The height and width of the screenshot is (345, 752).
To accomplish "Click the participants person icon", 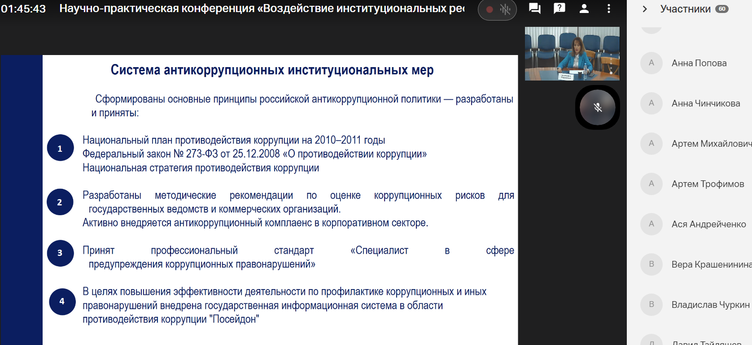I will [x=584, y=9].
